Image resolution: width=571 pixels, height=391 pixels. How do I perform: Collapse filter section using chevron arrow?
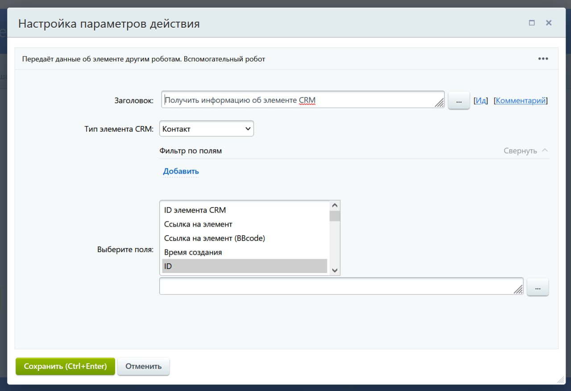click(545, 151)
